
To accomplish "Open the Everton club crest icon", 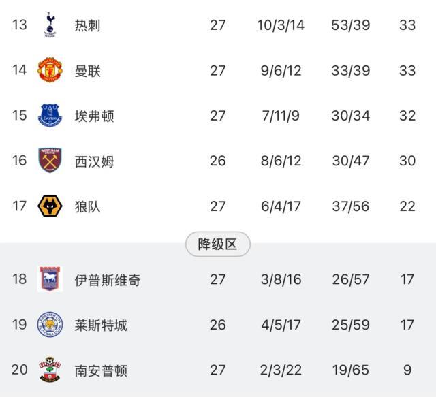I will [50, 115].
